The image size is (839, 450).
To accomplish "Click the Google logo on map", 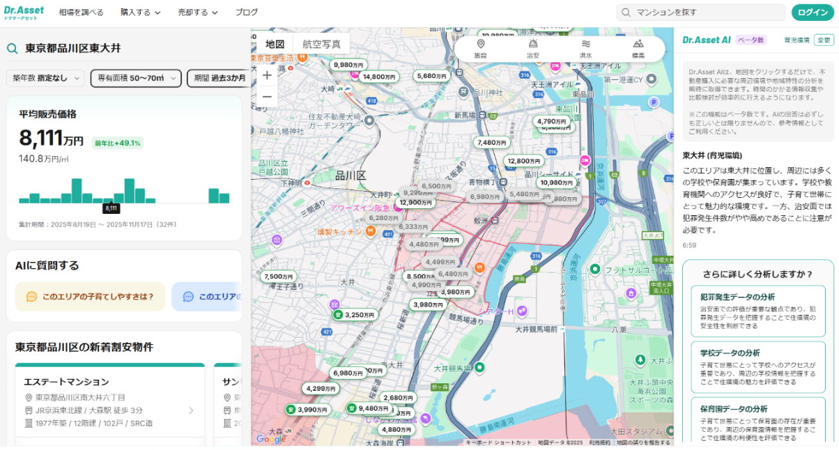I will coord(270,439).
